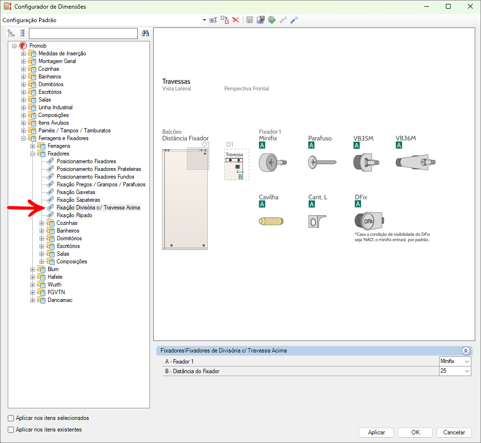
Task: Click the Travessas heading text
Action: point(176,81)
